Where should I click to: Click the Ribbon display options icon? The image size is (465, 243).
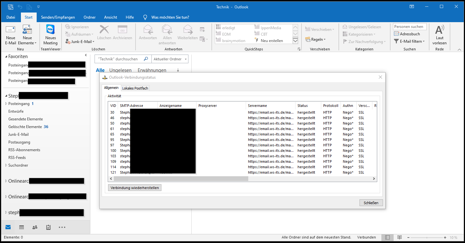pyautogui.click(x=412, y=6)
